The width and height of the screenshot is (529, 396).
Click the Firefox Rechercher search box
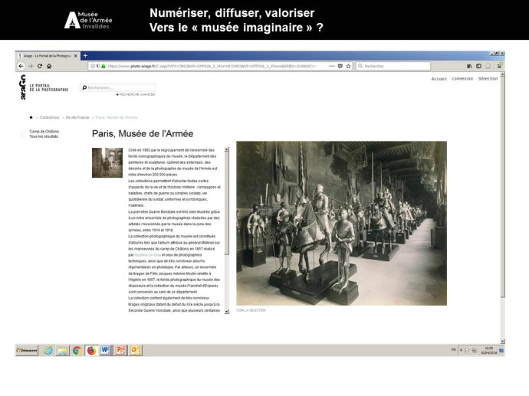[393, 66]
